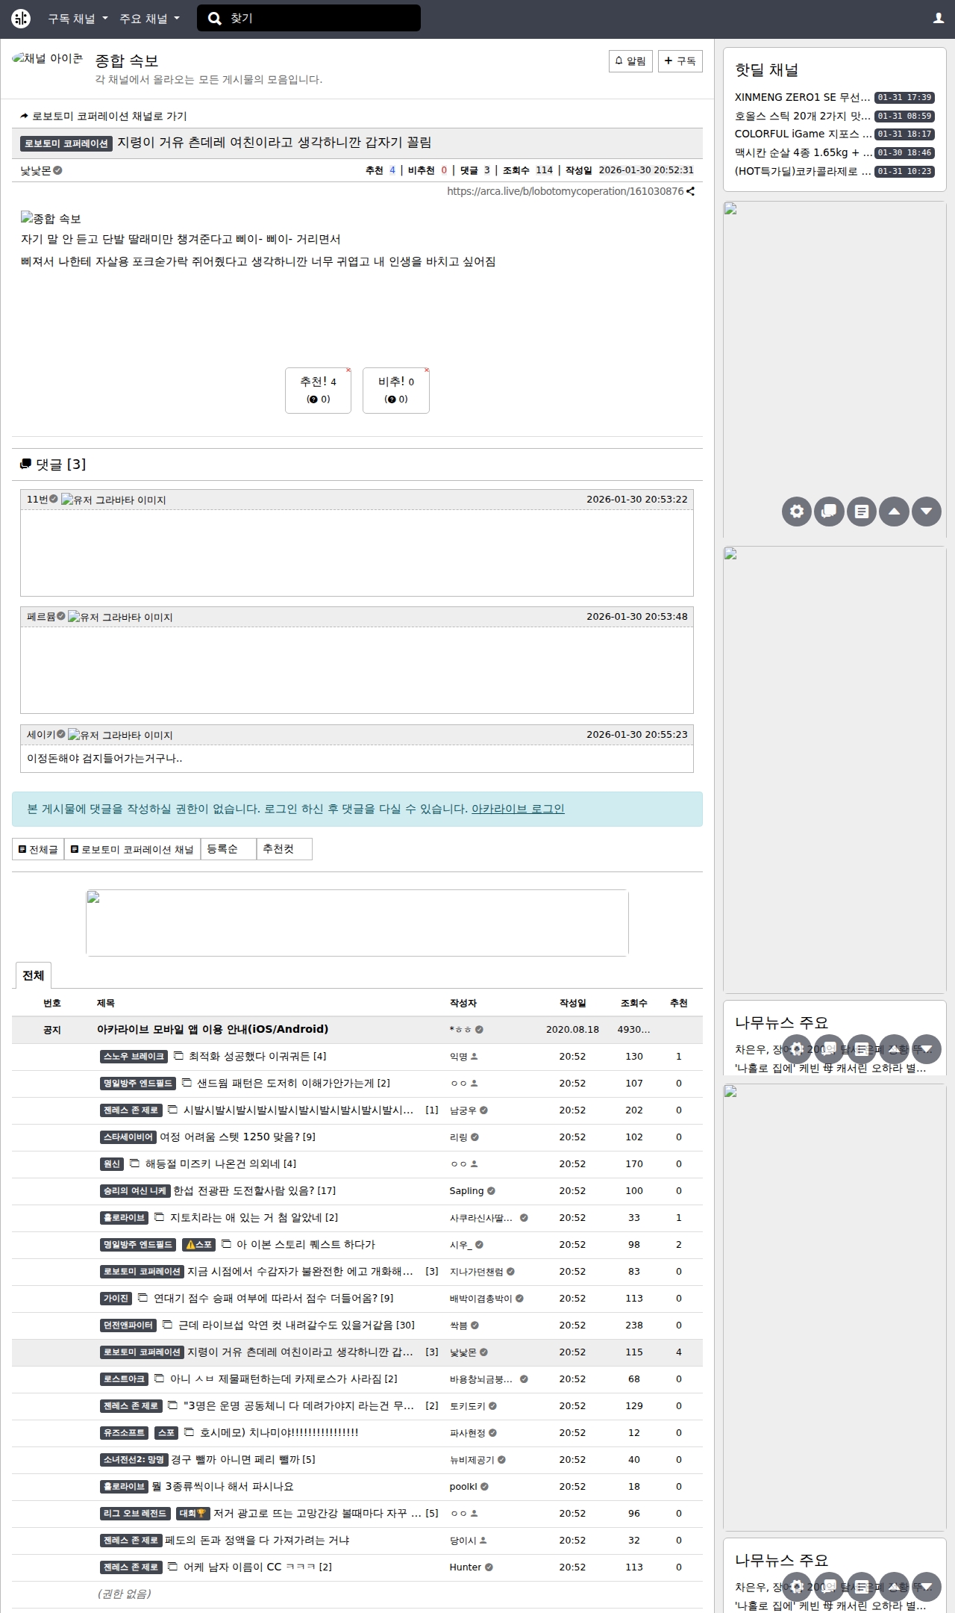The width and height of the screenshot is (955, 1613).
Task: Click the banner ad below comment controls
Action: click(x=357, y=923)
